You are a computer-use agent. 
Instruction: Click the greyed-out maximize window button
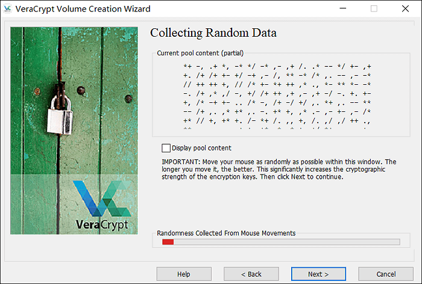374,9
